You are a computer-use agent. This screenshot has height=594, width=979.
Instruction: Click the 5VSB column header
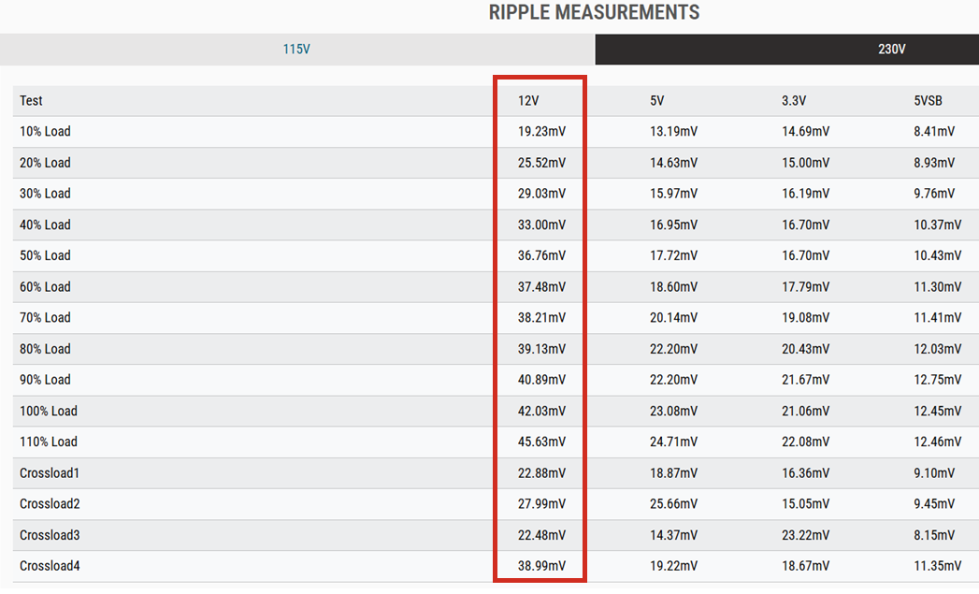click(x=929, y=100)
